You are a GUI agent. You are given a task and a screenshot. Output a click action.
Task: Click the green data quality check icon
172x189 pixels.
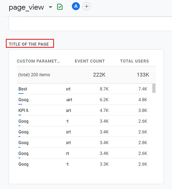click(x=60, y=7)
